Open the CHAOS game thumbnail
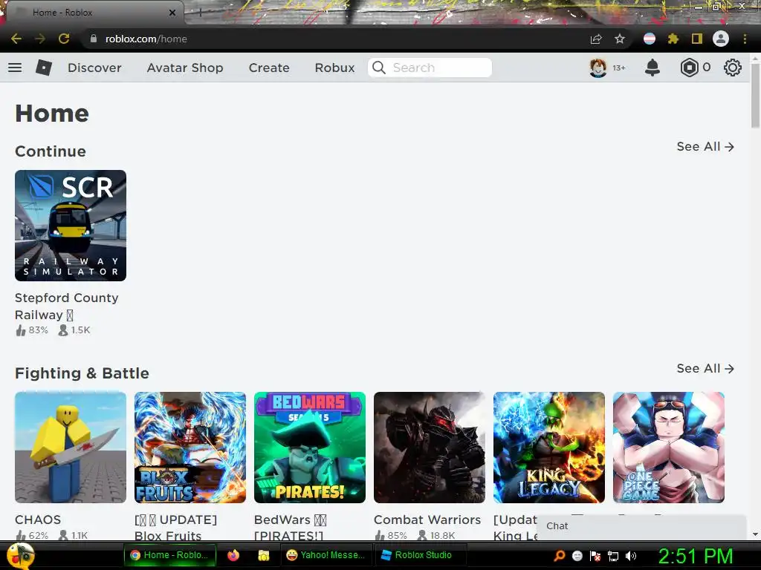Viewport: 761px width, 570px height. 71,448
